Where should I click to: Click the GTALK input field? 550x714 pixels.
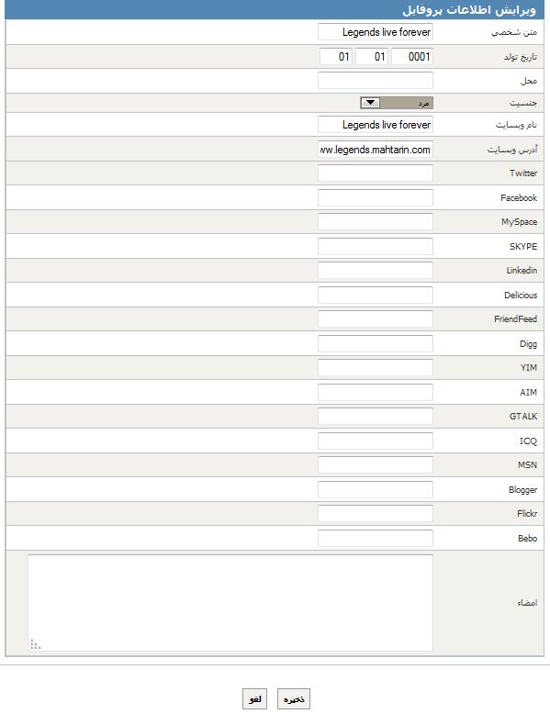(x=376, y=417)
